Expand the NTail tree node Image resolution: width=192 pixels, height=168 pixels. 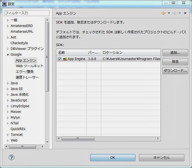pyautogui.click(x=8, y=123)
